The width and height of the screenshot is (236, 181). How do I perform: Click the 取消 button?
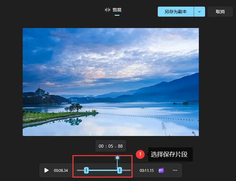click(220, 11)
